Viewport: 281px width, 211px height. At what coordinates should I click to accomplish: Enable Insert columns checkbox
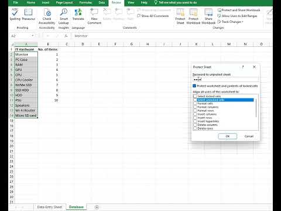[195, 114]
